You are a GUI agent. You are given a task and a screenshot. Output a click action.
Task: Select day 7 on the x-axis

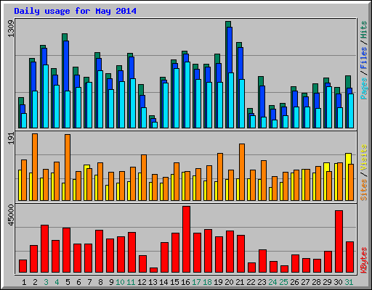click(x=89, y=282)
